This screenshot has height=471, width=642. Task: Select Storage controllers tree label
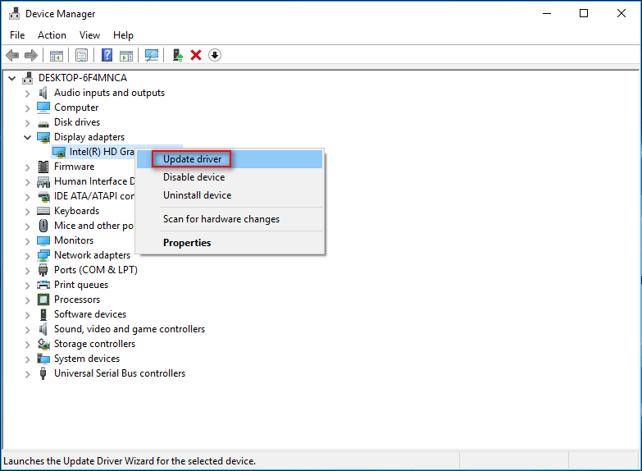click(x=94, y=344)
